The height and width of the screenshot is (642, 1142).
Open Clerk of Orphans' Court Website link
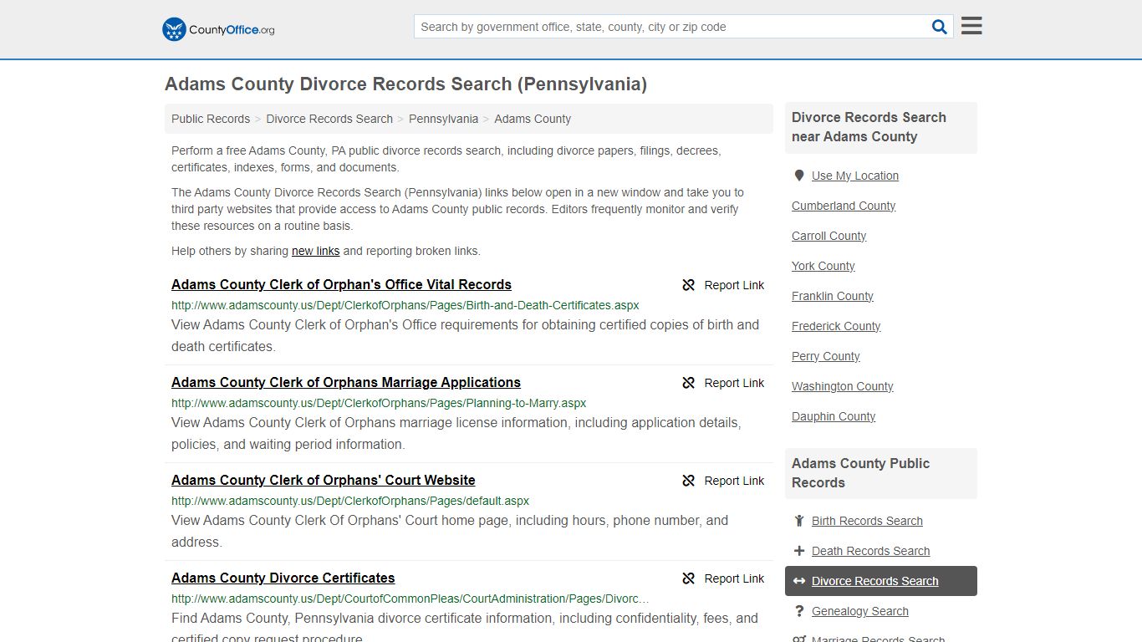point(324,481)
